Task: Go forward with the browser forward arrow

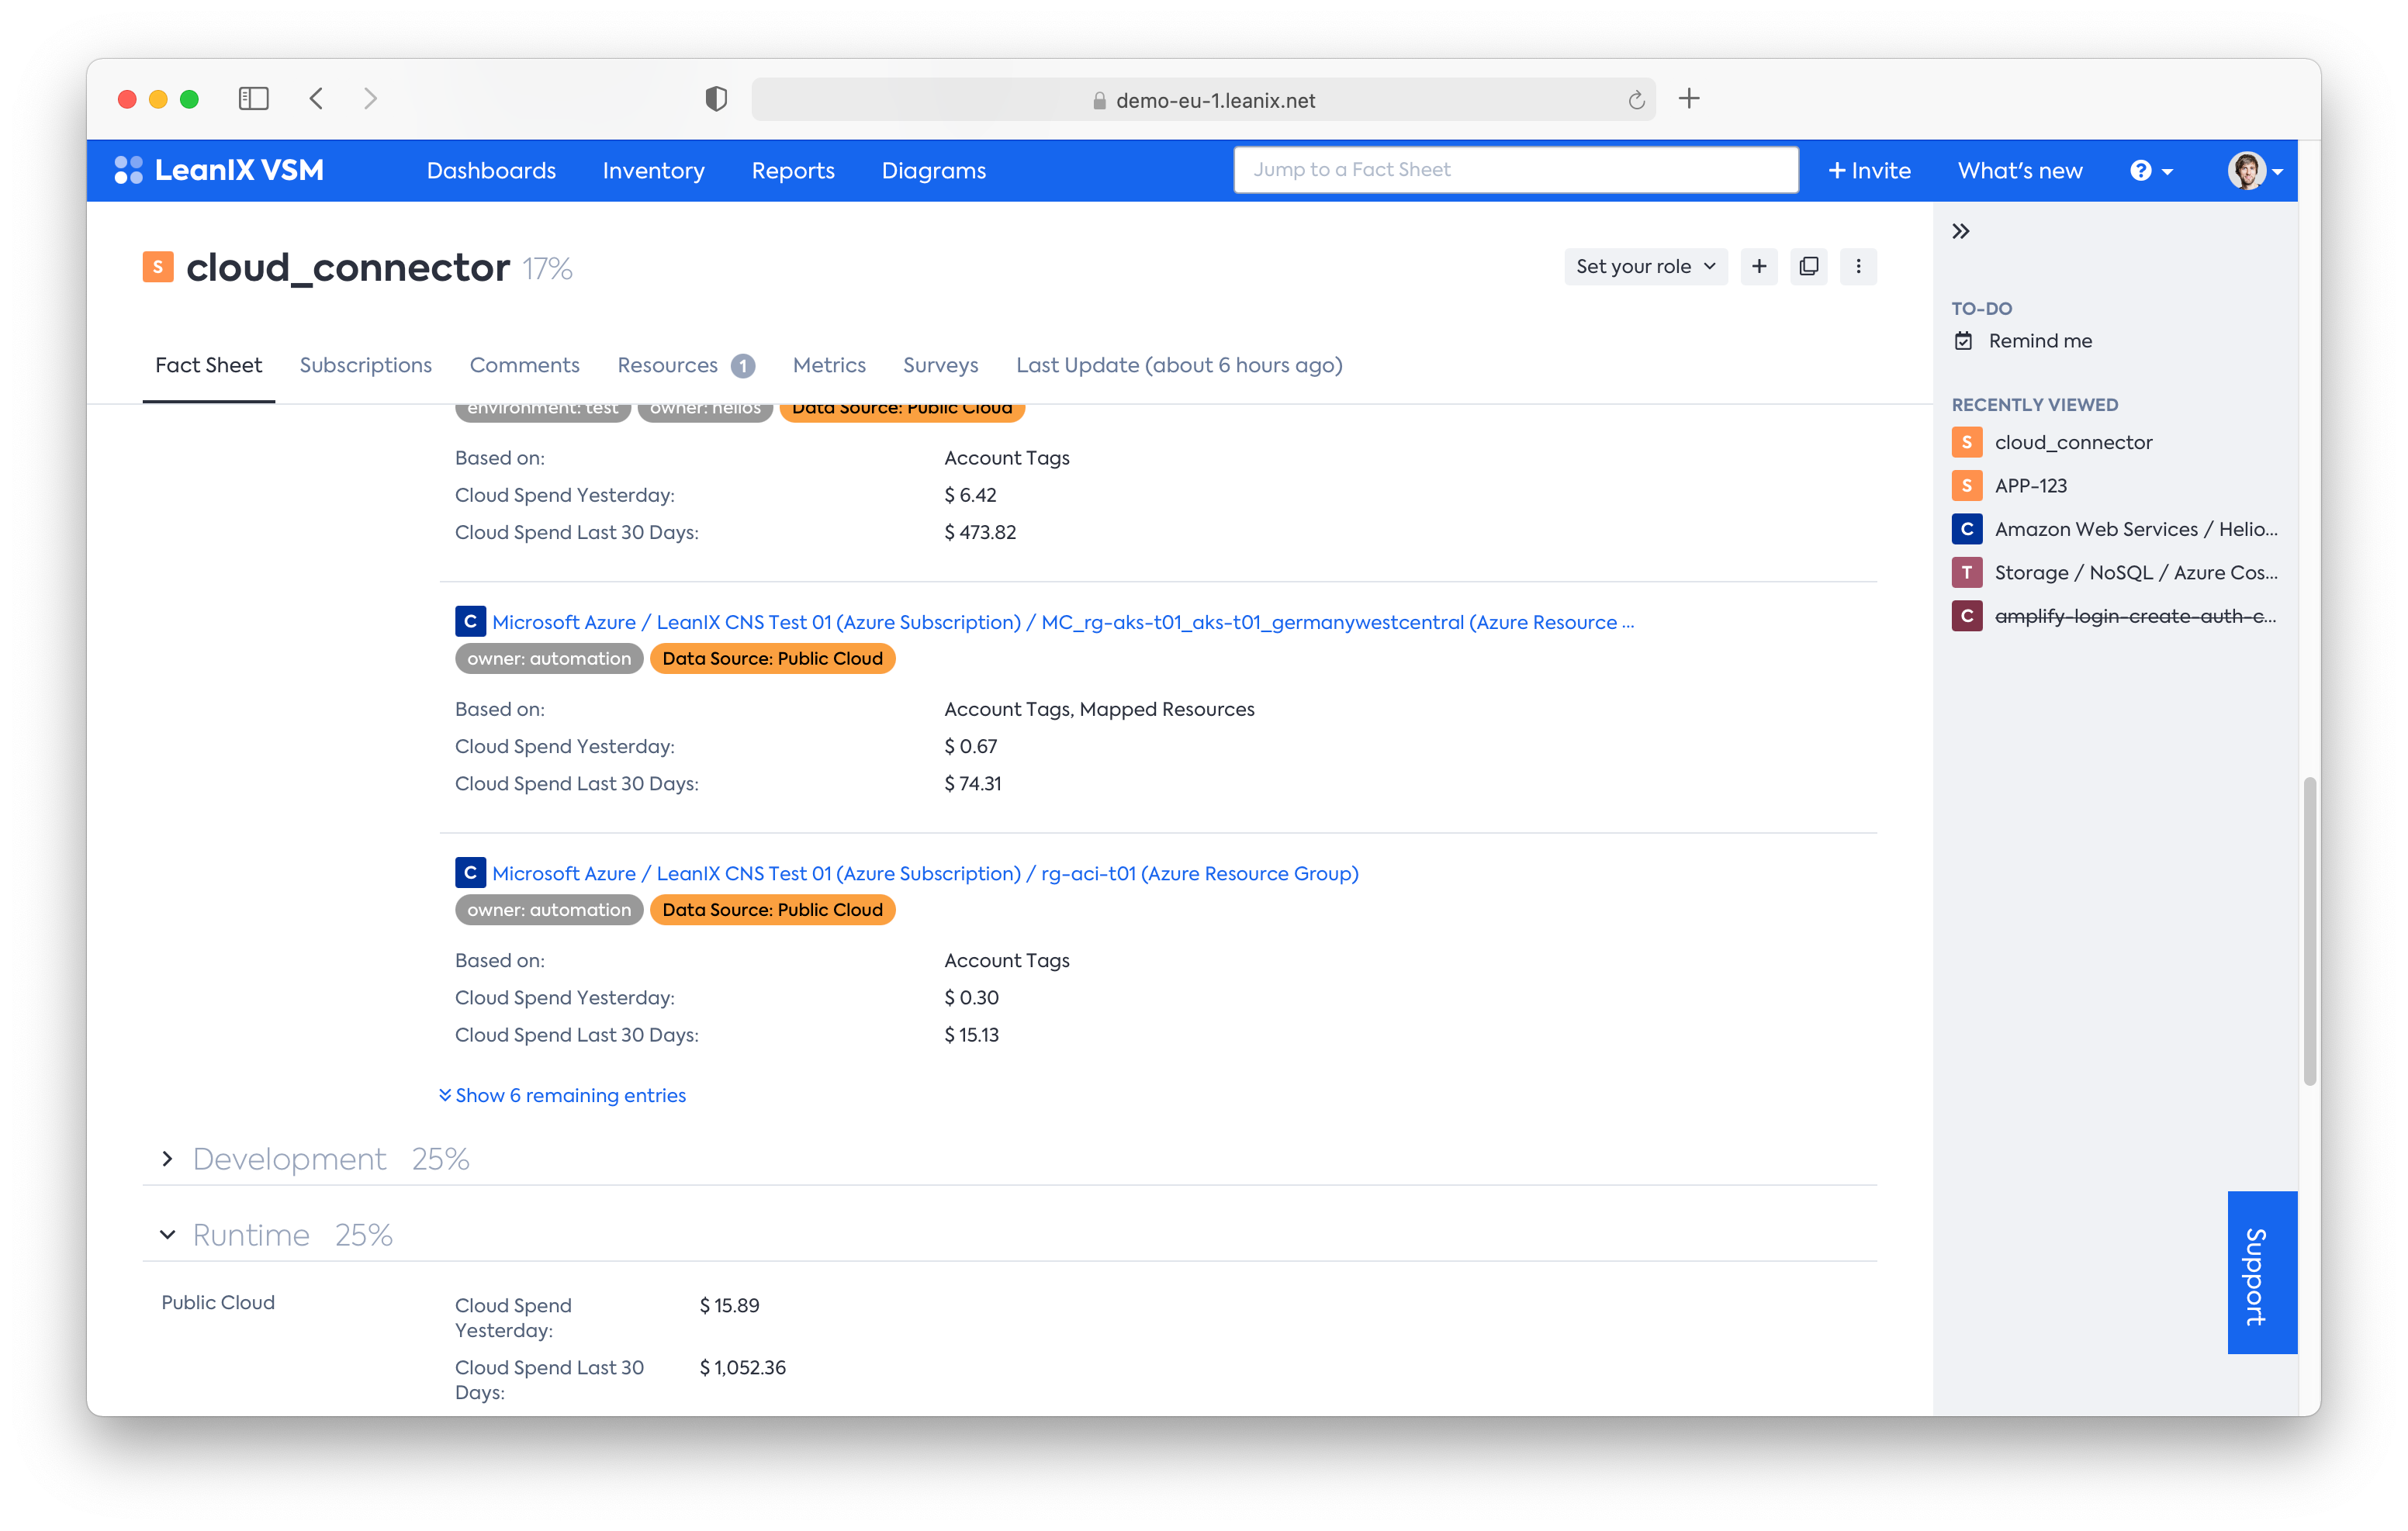Action: (x=370, y=99)
